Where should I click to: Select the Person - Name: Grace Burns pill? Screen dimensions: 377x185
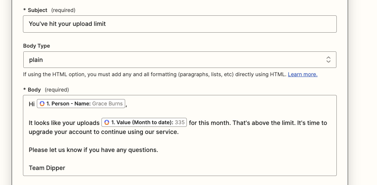(81, 104)
